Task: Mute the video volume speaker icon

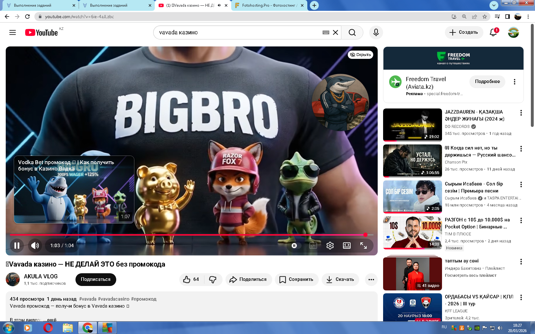Action: point(35,246)
